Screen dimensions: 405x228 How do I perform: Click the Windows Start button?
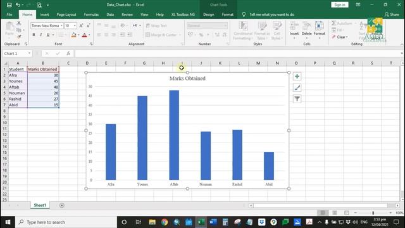pos(8,222)
